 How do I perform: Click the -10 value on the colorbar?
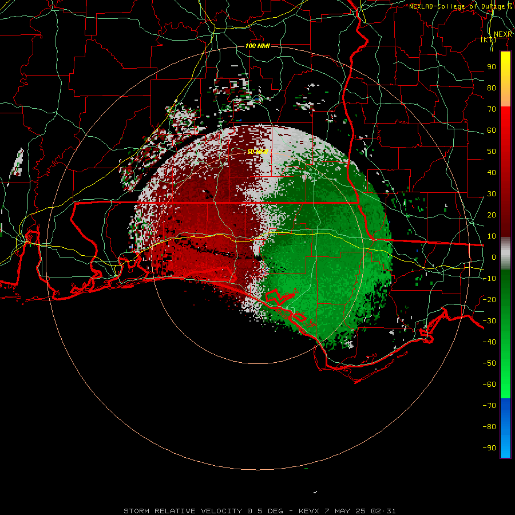click(x=489, y=279)
